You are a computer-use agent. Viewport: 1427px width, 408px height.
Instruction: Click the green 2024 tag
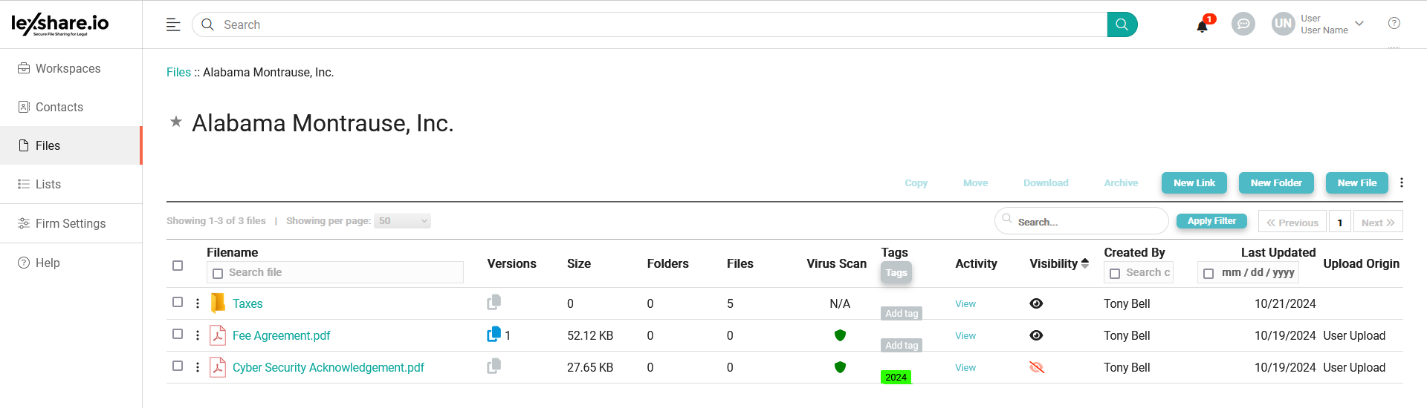(896, 377)
